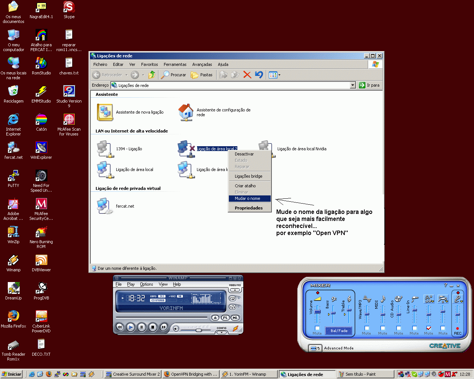Viewport: 474px width, 379px height.
Task: Open the Ferramentas menu
Action: [175, 64]
